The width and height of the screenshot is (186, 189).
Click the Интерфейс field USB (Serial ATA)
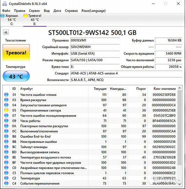[x=95, y=54]
